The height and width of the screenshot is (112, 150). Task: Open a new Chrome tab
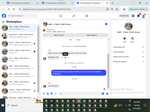point(112,3)
